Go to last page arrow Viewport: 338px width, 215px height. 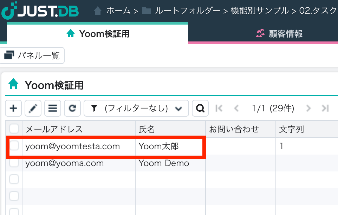325,108
